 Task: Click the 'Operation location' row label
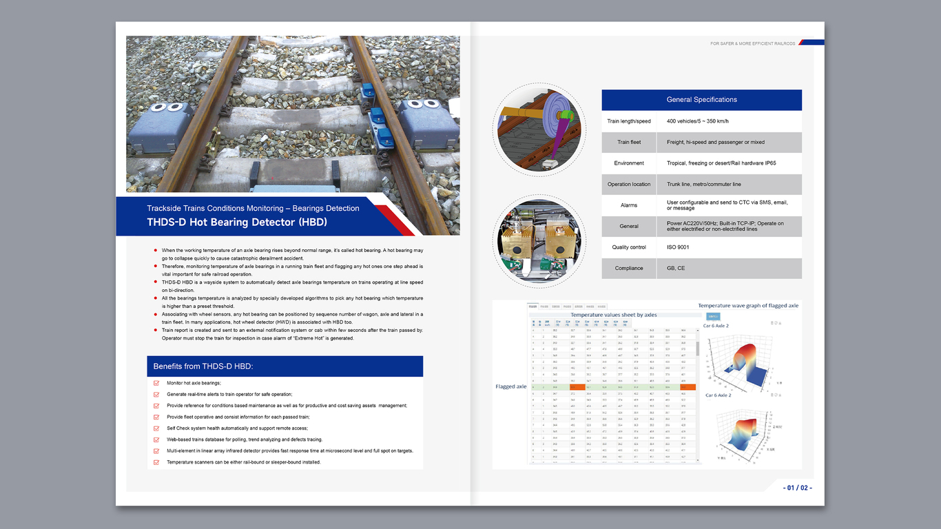click(629, 185)
